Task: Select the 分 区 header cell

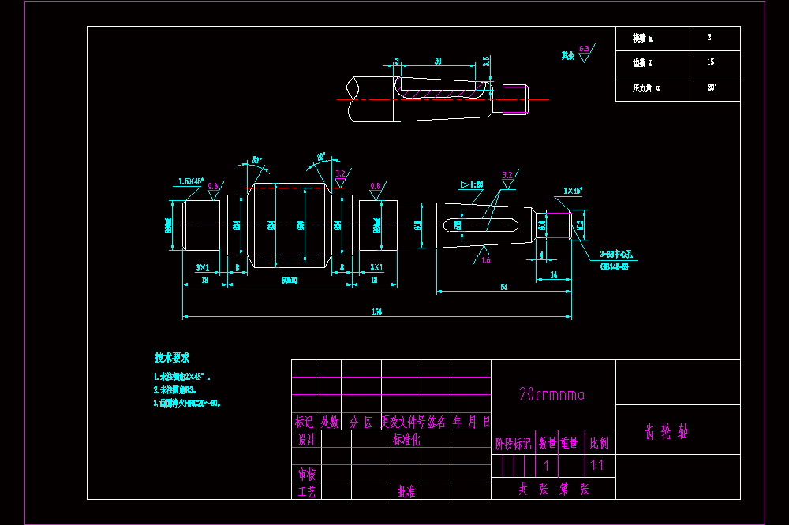Action: coord(361,422)
